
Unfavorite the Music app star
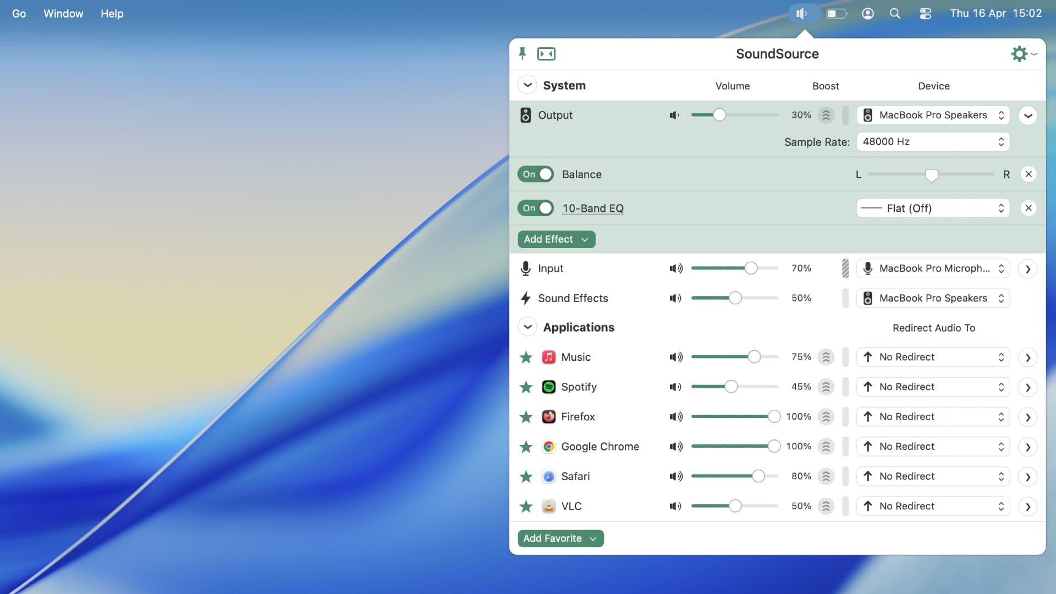(526, 358)
